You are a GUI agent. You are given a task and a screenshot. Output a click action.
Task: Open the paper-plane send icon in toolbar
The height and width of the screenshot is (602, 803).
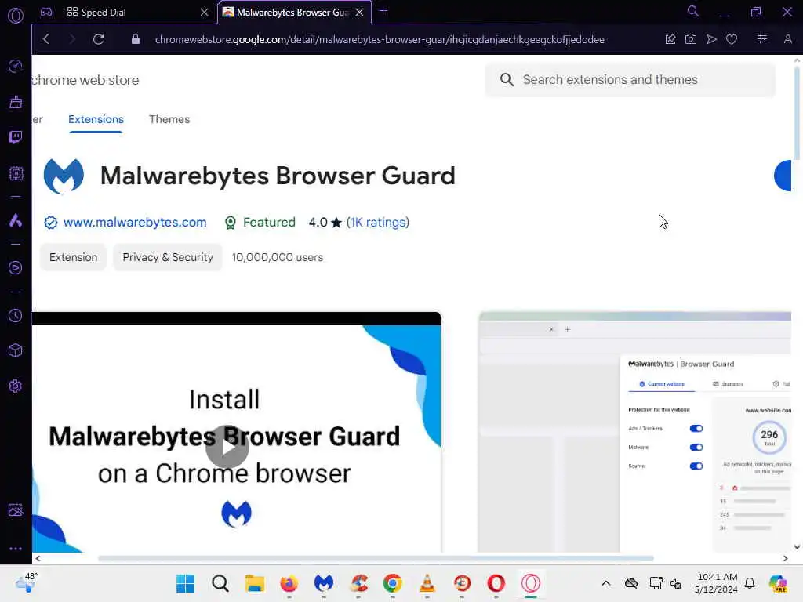(x=711, y=39)
